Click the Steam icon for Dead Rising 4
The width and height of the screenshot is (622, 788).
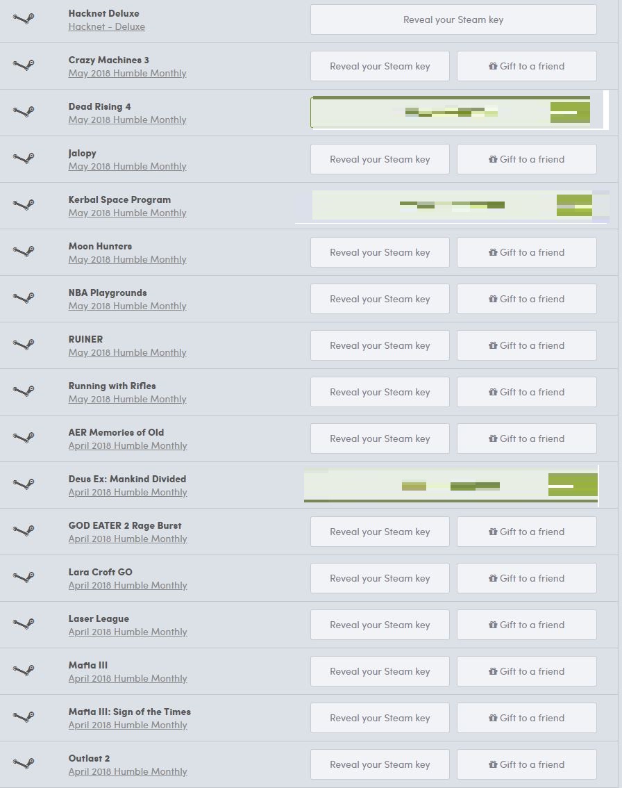(x=24, y=112)
